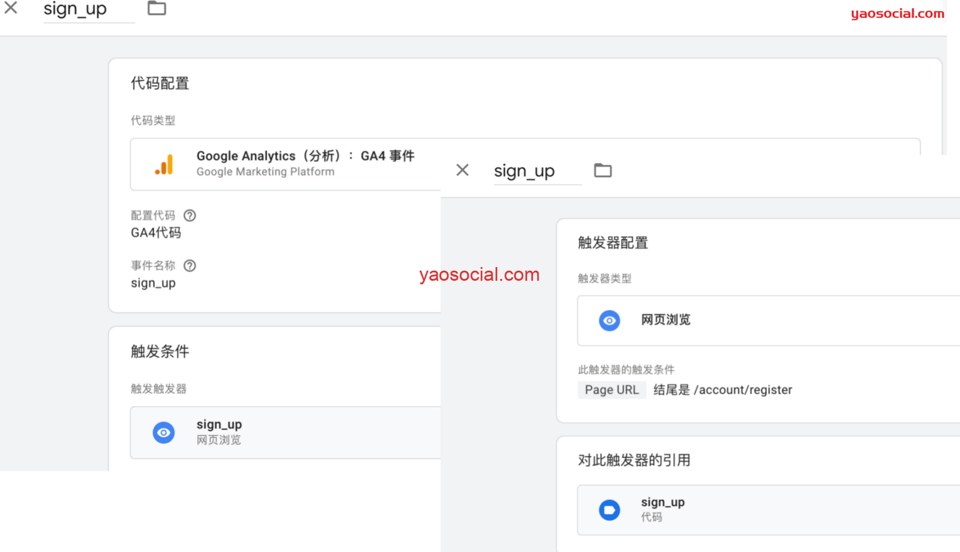This screenshot has width=960, height=552.
Task: Click the eye icon of sign_up trigger
Action: click(x=163, y=432)
